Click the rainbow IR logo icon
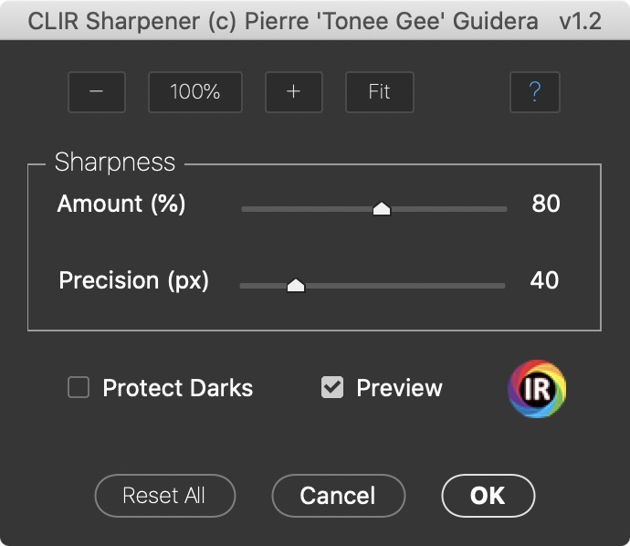 click(x=537, y=389)
